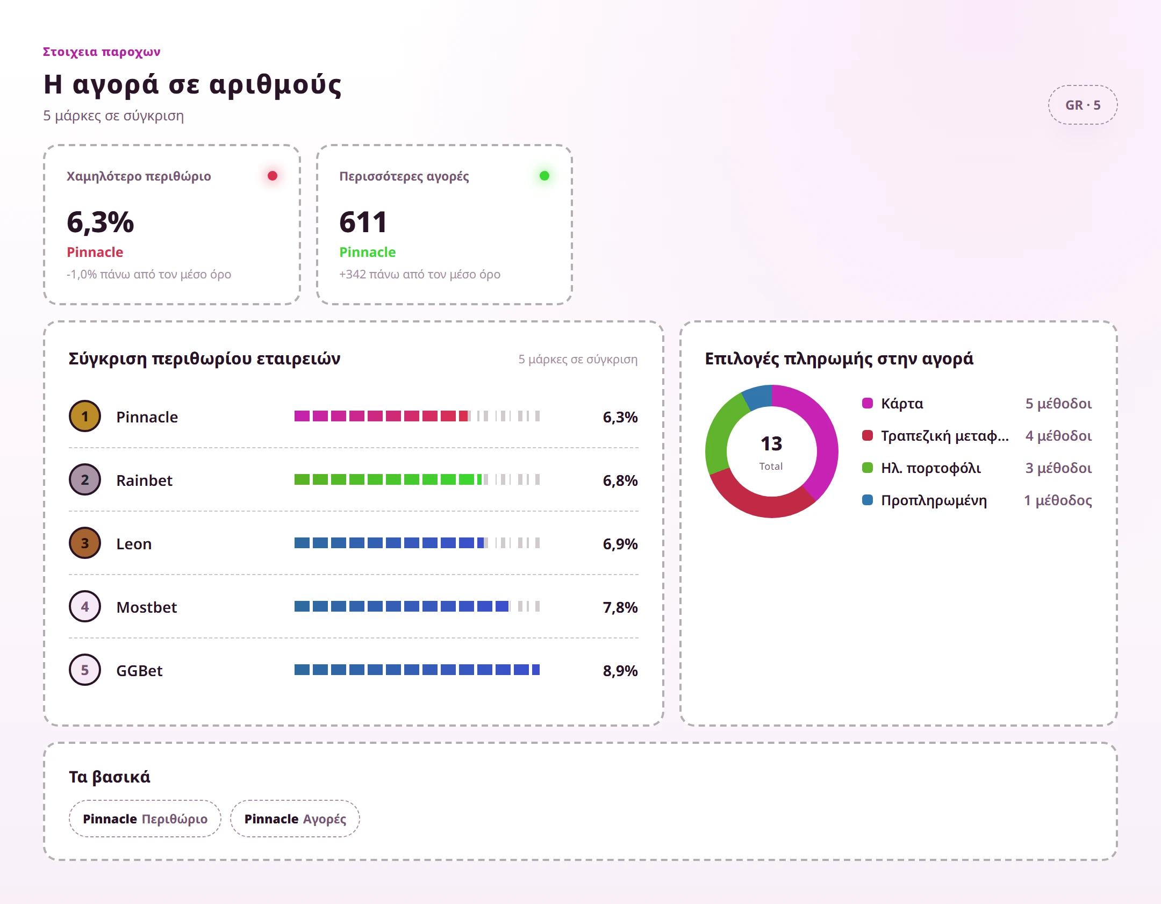Image resolution: width=1161 pixels, height=904 pixels.
Task: Select the Rainbet row name
Action: (144, 480)
